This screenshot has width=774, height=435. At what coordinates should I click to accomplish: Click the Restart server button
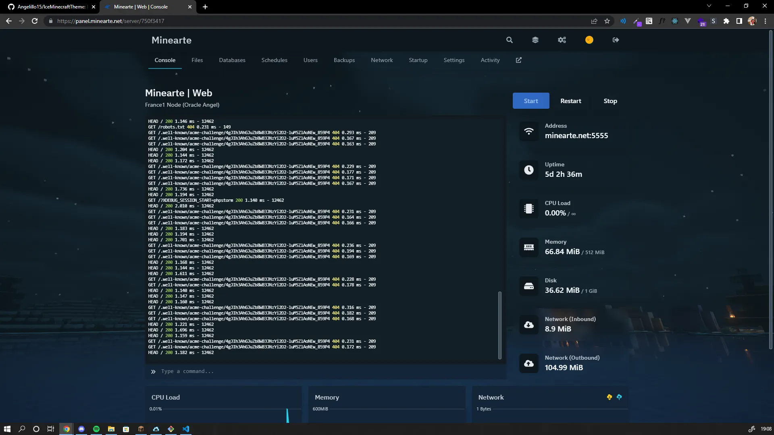pyautogui.click(x=570, y=101)
